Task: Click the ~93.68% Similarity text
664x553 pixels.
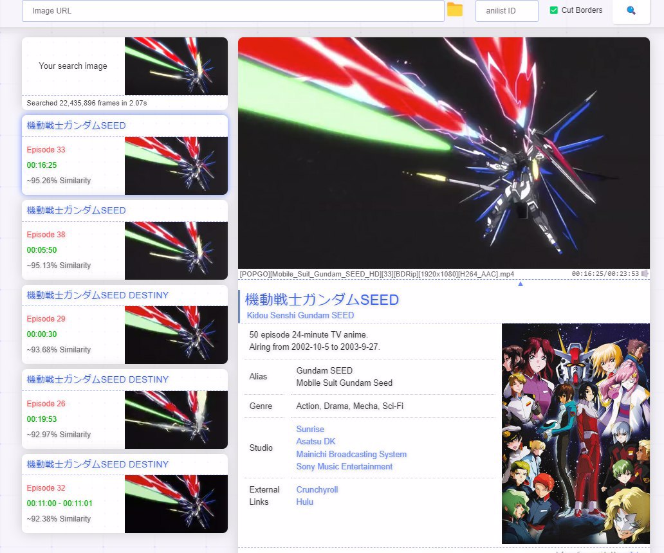Action: 59,350
